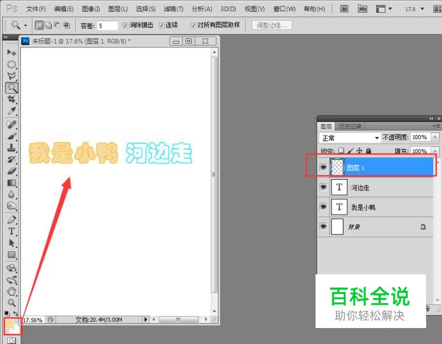The height and width of the screenshot is (344, 442).
Task: Select the Rectangle shape tool
Action: (11, 255)
